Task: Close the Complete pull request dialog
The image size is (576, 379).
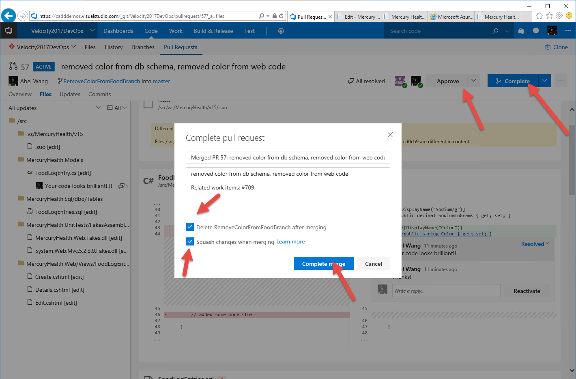Action: tap(390, 135)
